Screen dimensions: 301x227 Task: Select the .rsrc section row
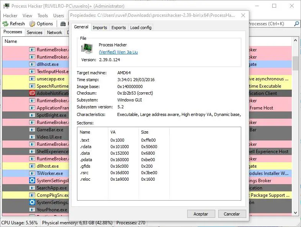click(x=159, y=173)
